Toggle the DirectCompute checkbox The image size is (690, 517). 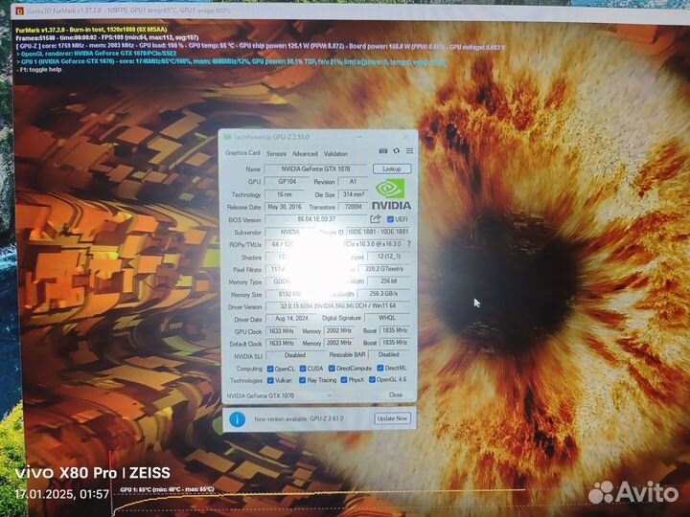[332, 369]
